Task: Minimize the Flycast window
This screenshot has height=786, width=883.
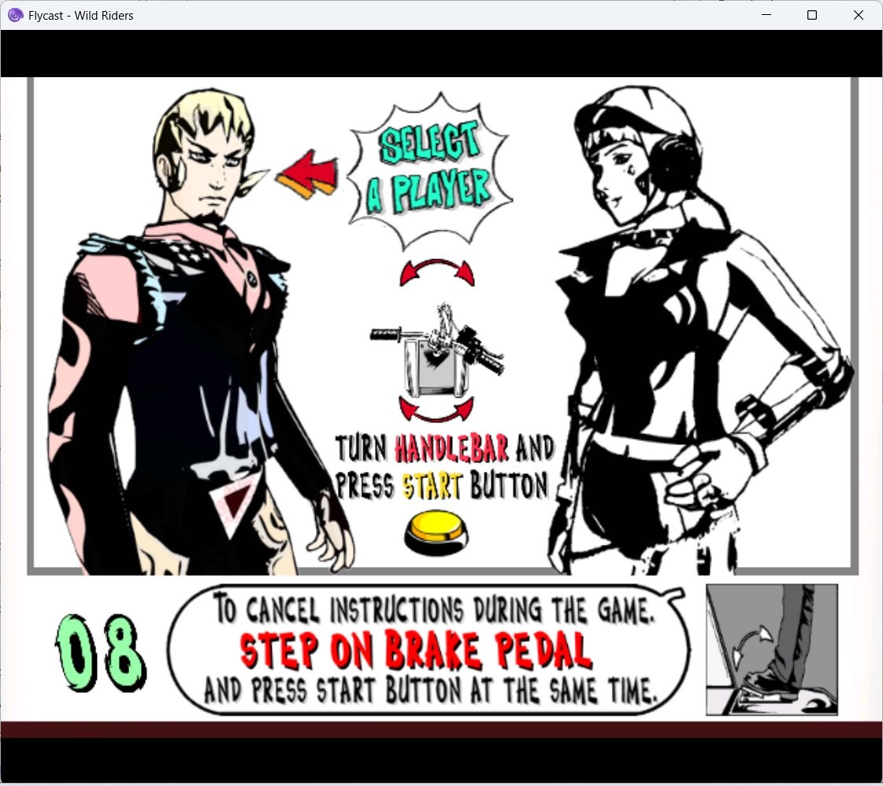Action: coord(766,15)
